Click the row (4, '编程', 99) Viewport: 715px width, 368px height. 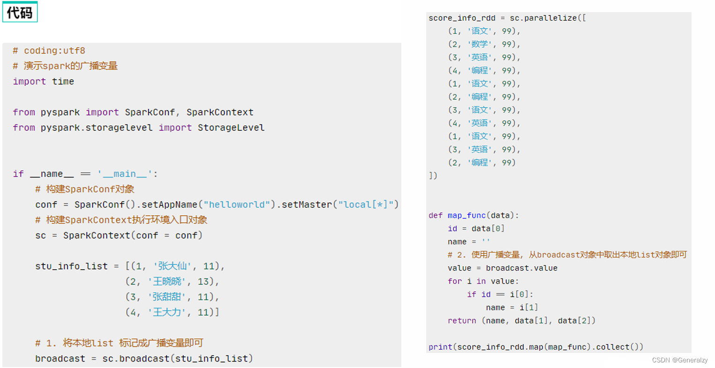click(484, 70)
